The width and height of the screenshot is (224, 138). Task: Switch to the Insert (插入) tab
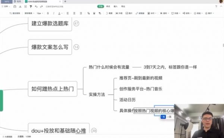115,6
